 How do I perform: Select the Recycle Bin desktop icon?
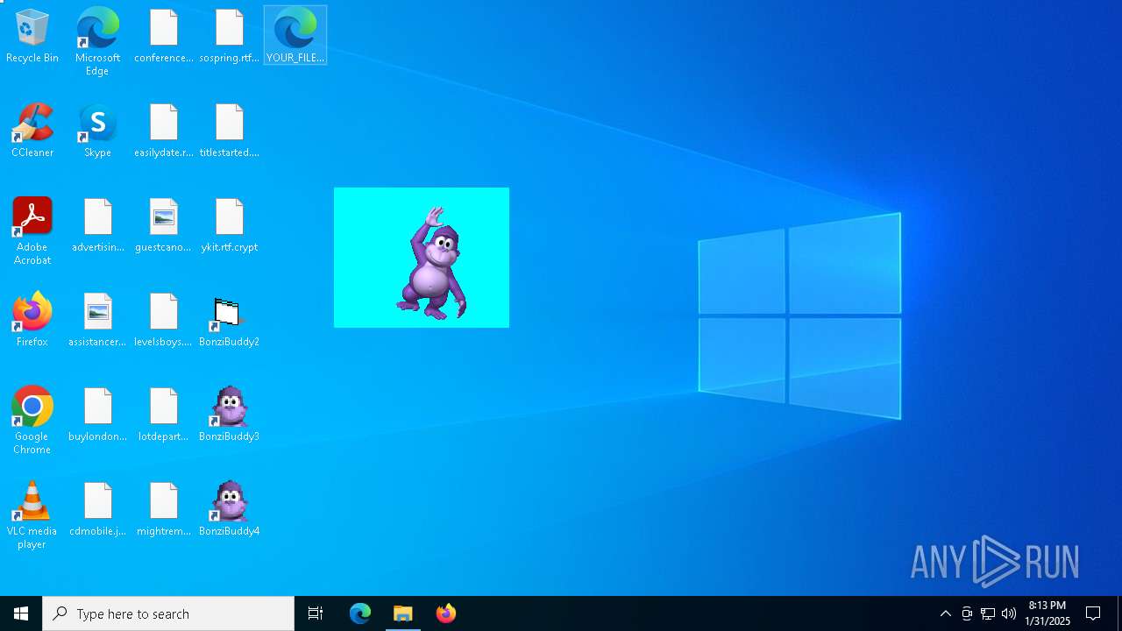32,36
